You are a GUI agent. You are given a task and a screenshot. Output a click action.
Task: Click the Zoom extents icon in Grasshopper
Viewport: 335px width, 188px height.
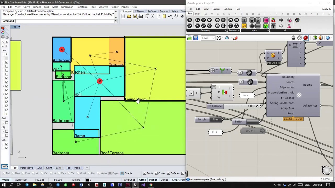(x=219, y=38)
